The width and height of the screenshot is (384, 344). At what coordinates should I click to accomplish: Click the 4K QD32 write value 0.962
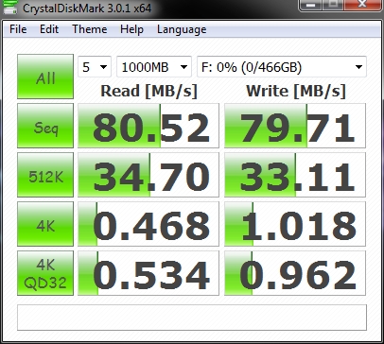(x=295, y=273)
